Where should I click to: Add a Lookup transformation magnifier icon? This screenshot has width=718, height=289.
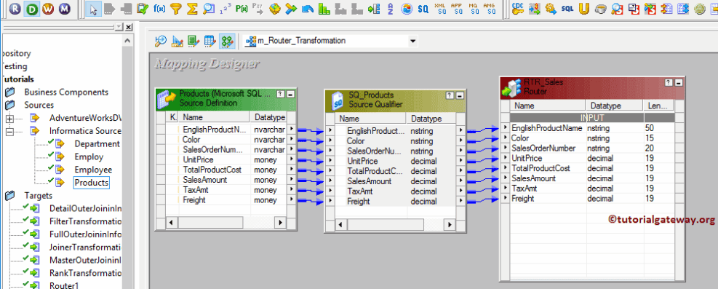209,8
